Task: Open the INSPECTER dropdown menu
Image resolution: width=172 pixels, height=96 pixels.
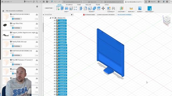Action: 131,12
